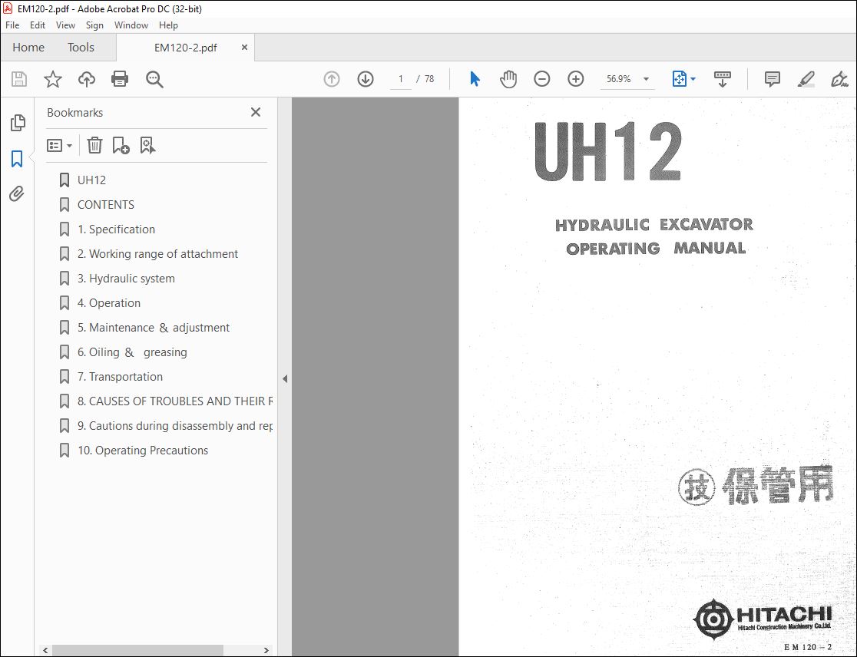This screenshot has width=857, height=657.
Task: Select the Highlight text pen tool
Action: [x=806, y=79]
